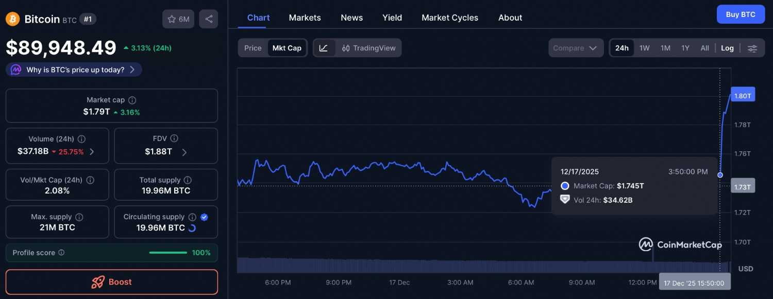Open TradingView candlestick chart view

(369, 48)
